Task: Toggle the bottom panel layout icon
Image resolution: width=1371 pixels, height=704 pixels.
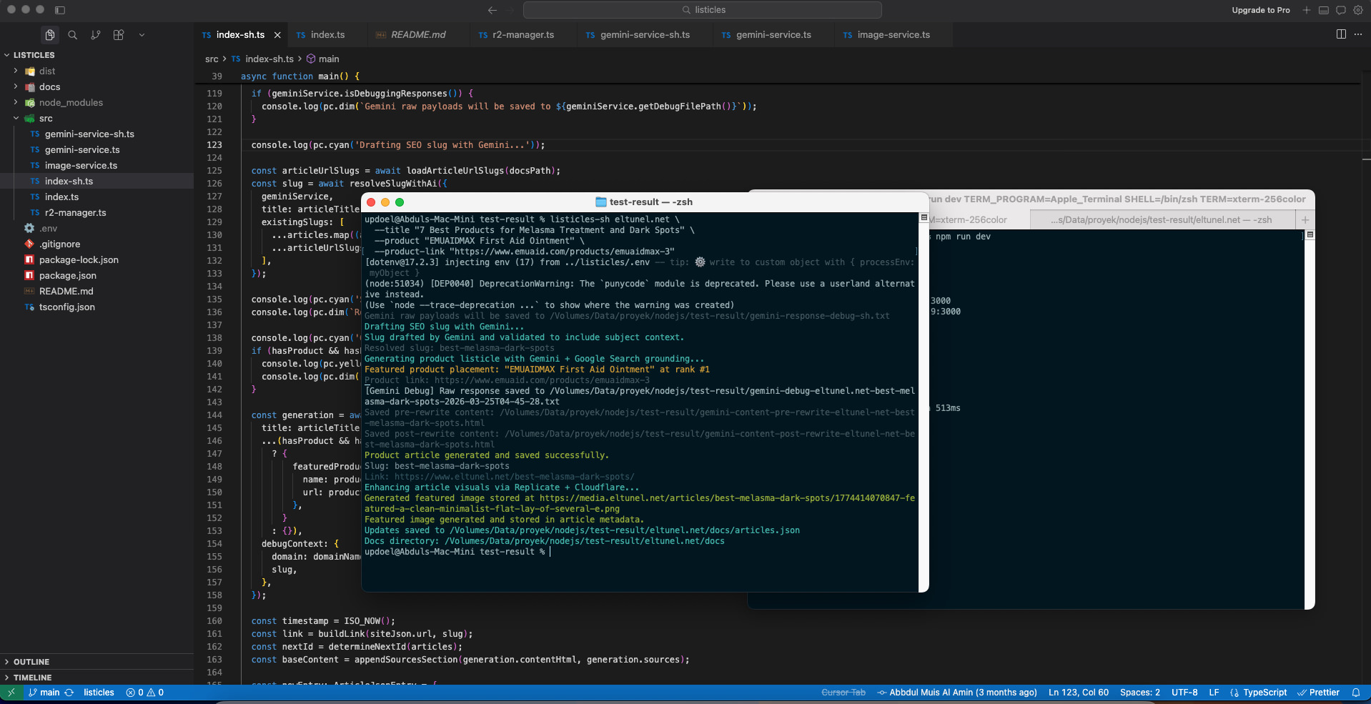Action: click(1323, 10)
